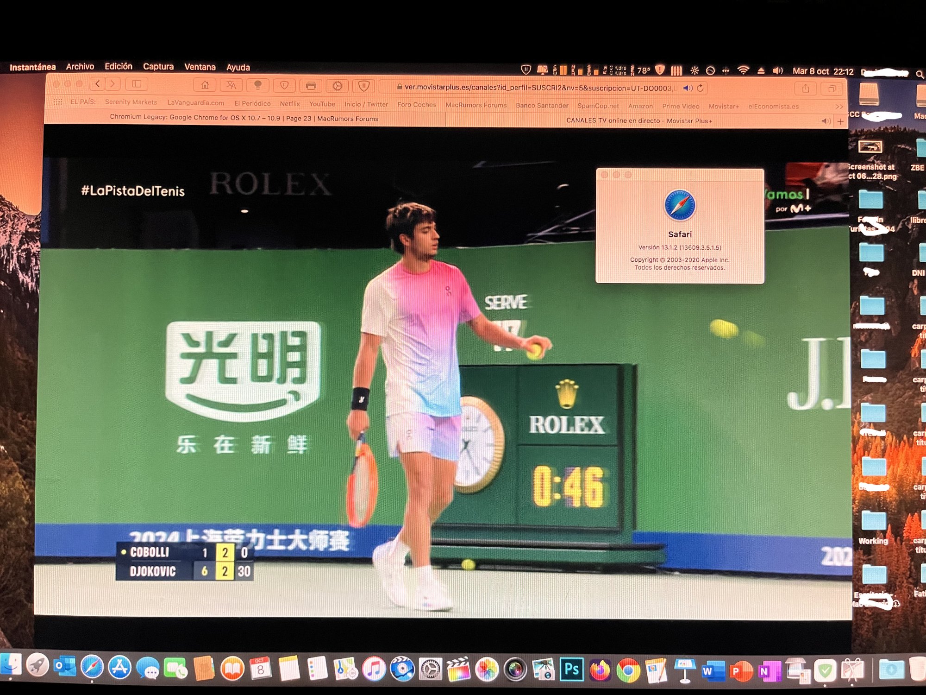The width and height of the screenshot is (926, 695).
Task: Open the Foro Coches bookmark
Action: [x=416, y=105]
